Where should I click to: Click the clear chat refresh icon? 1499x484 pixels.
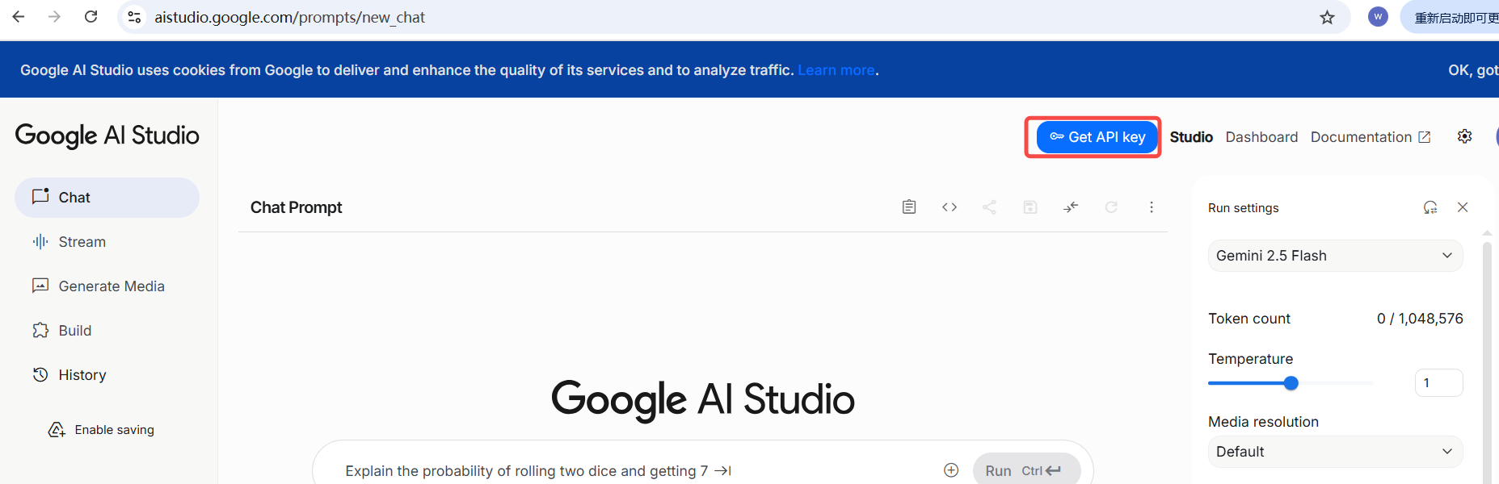click(1111, 207)
